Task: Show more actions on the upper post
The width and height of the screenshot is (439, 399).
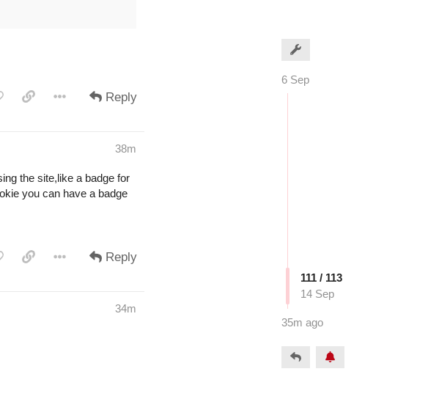Action: (59, 97)
